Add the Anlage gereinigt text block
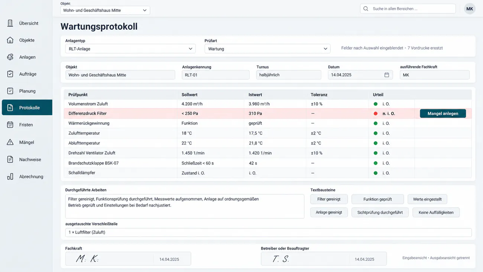The height and width of the screenshot is (272, 483). [329, 213]
